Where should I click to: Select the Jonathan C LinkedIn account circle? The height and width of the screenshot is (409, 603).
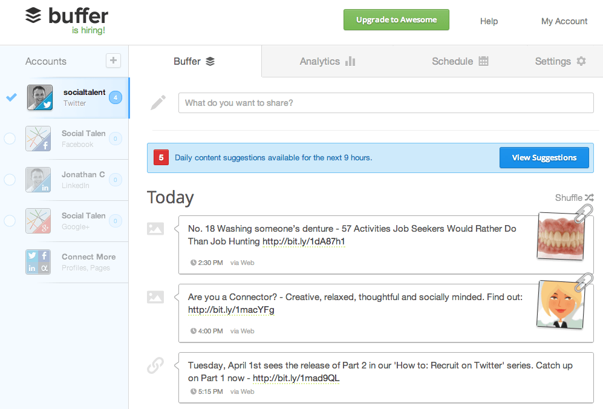[x=10, y=180]
